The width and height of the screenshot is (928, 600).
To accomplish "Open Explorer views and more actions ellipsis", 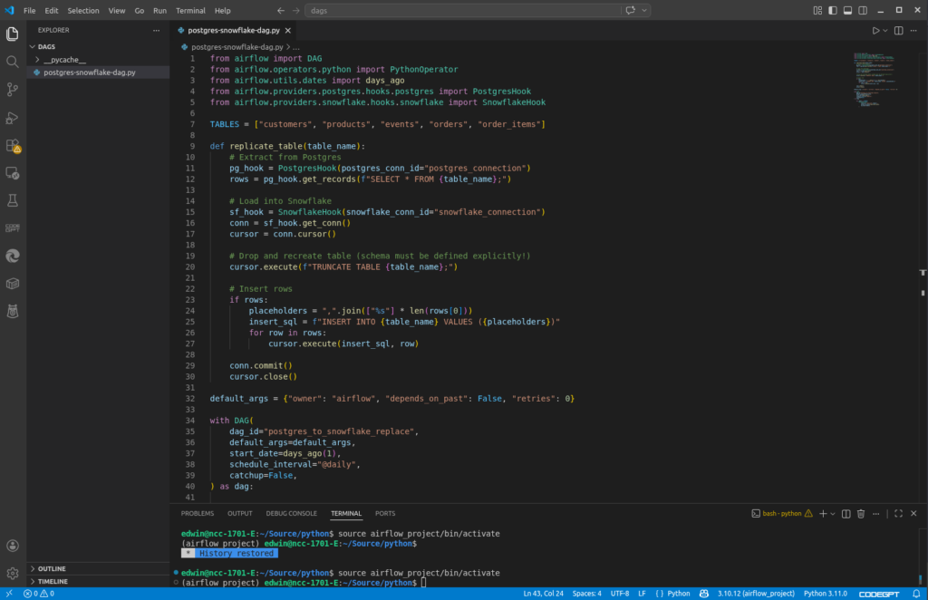I will 156,30.
